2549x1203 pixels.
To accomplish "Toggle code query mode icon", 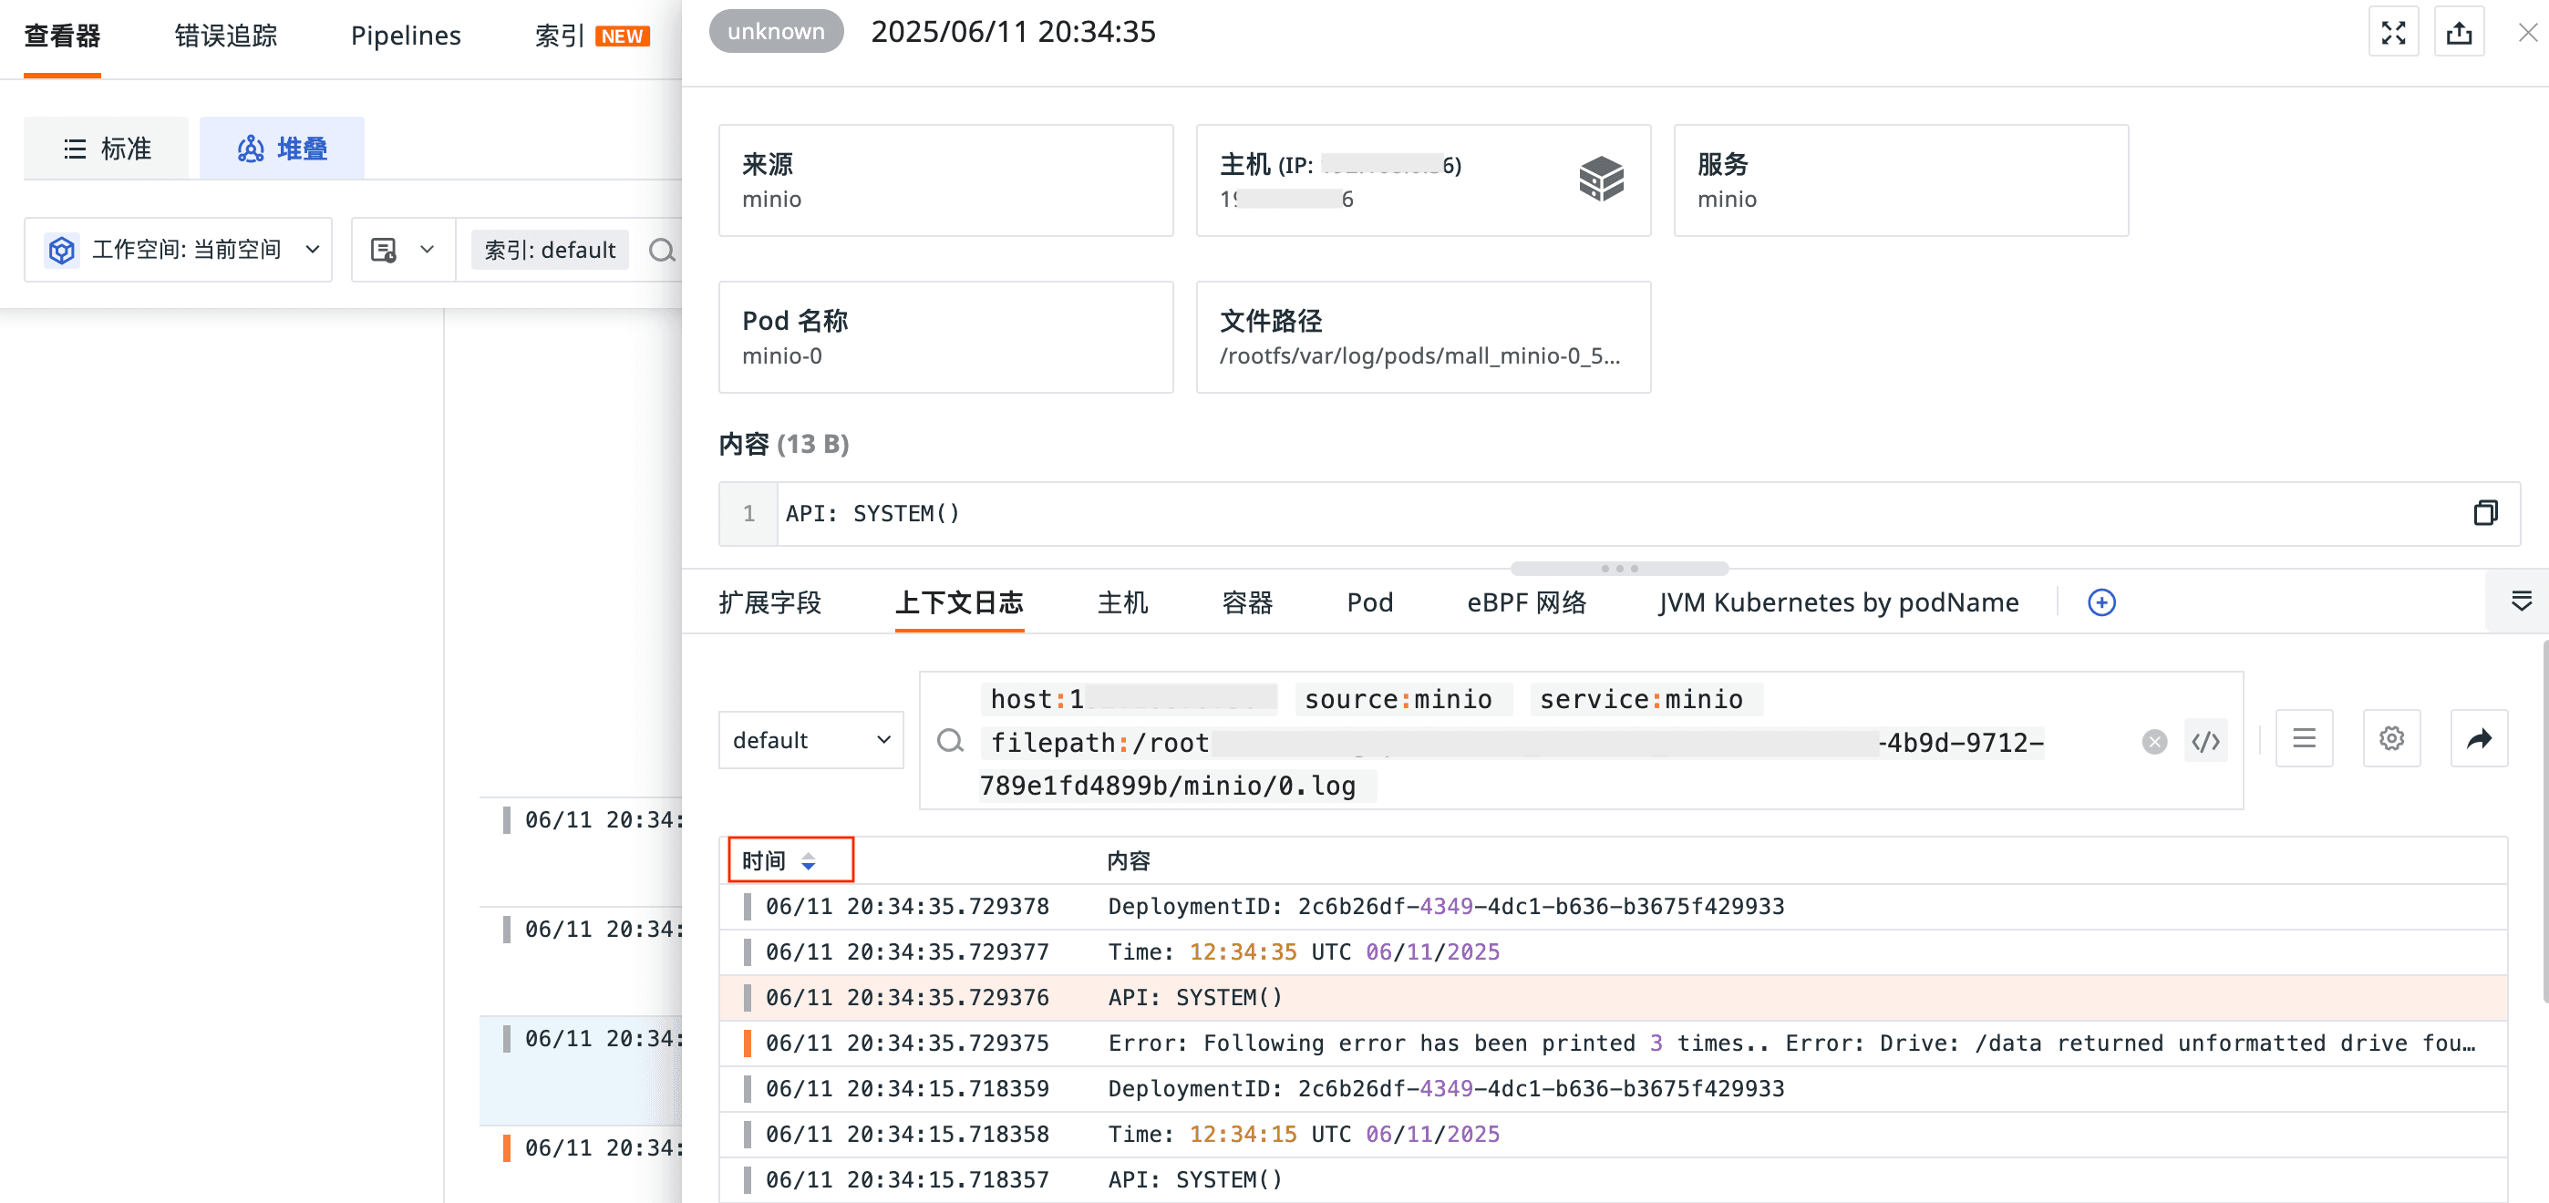I will tap(2205, 741).
